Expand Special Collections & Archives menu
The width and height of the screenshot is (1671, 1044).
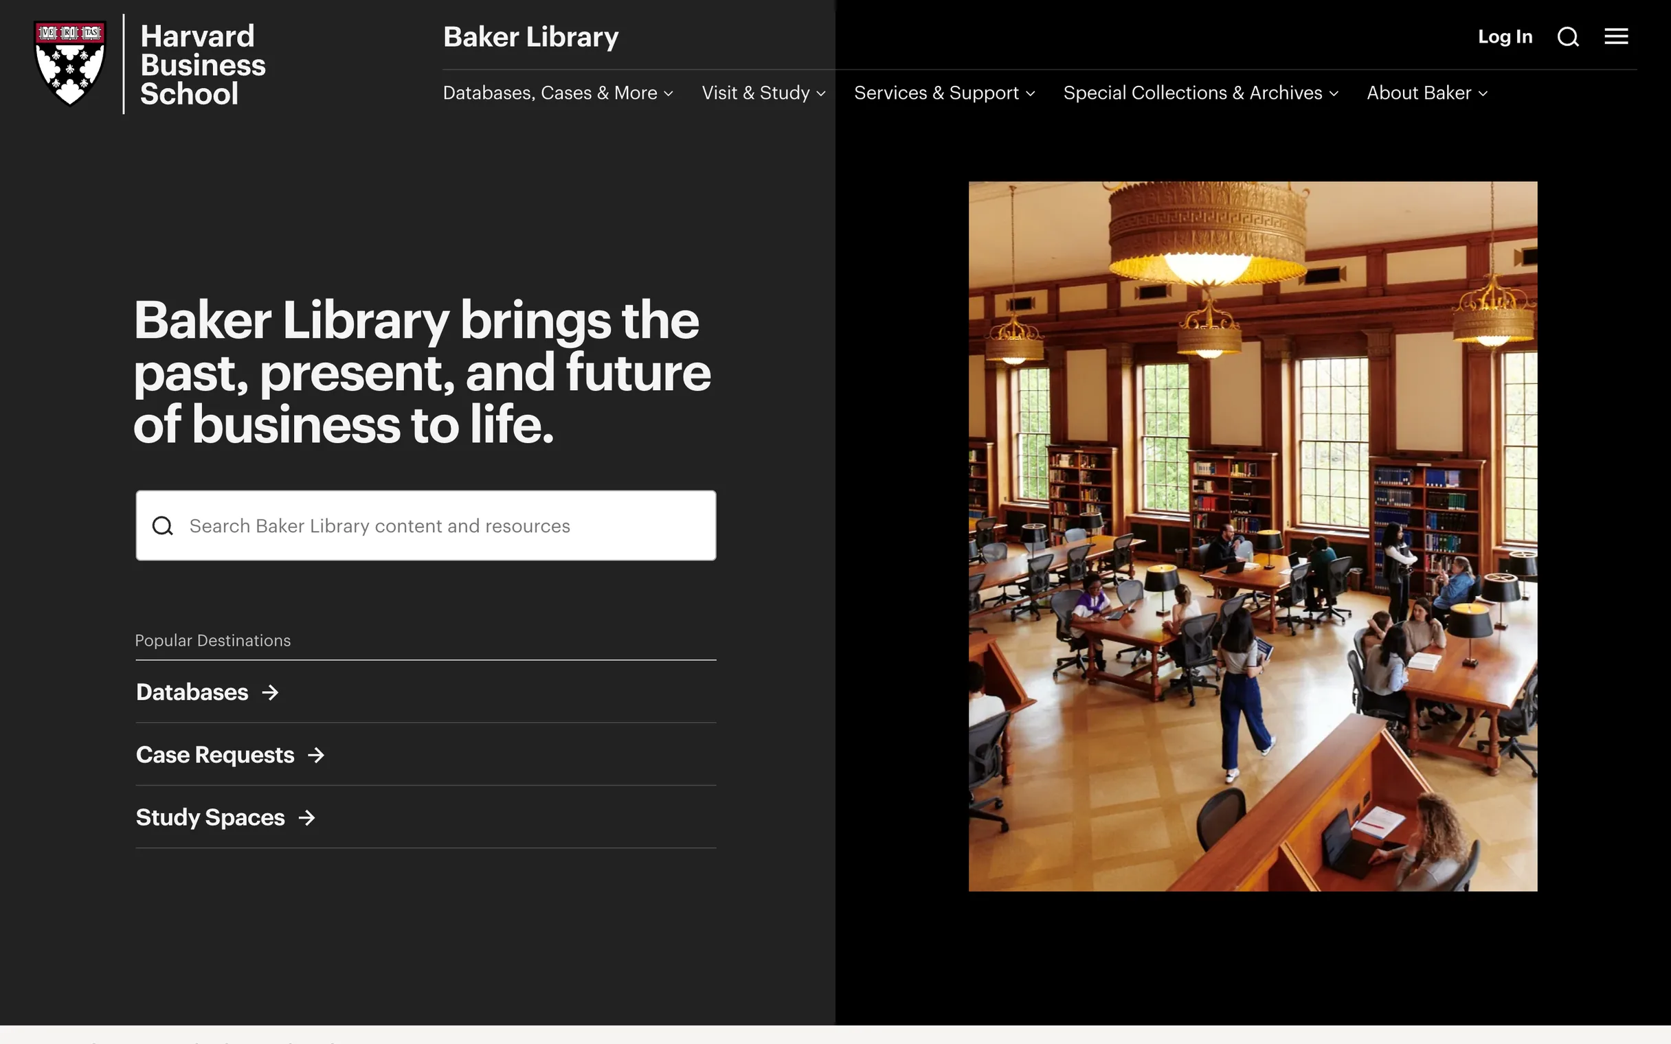click(x=1201, y=93)
